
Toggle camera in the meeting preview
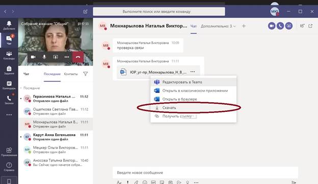click(x=33, y=57)
